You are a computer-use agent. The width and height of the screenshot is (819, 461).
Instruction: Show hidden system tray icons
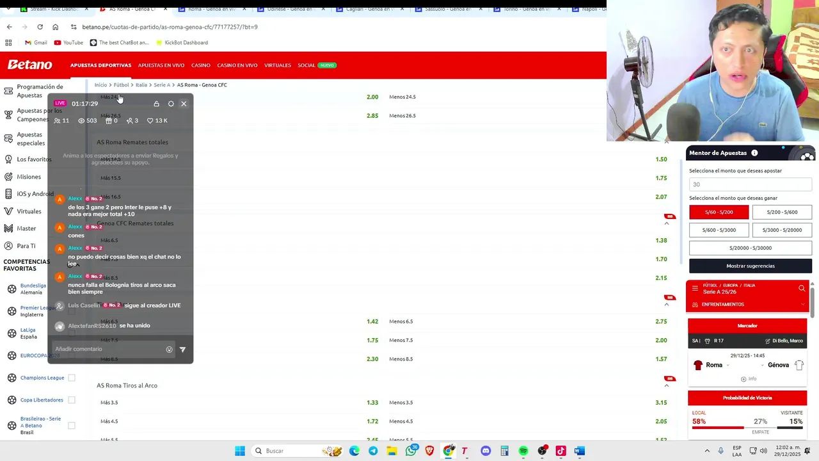[707, 451]
